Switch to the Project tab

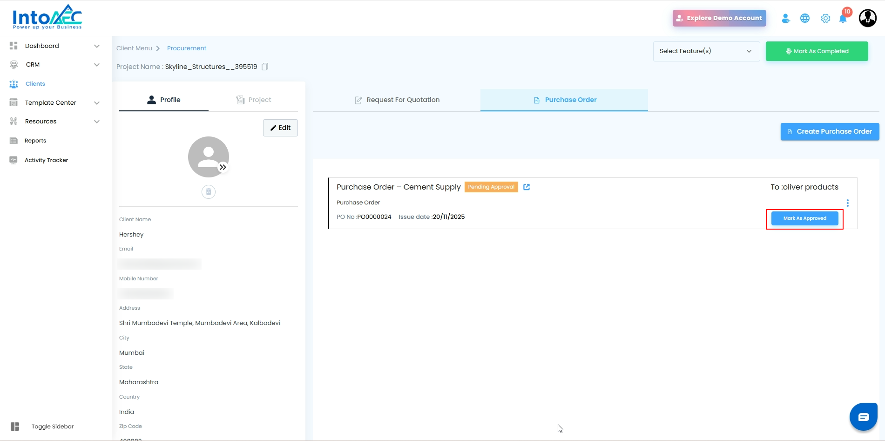[x=253, y=100]
